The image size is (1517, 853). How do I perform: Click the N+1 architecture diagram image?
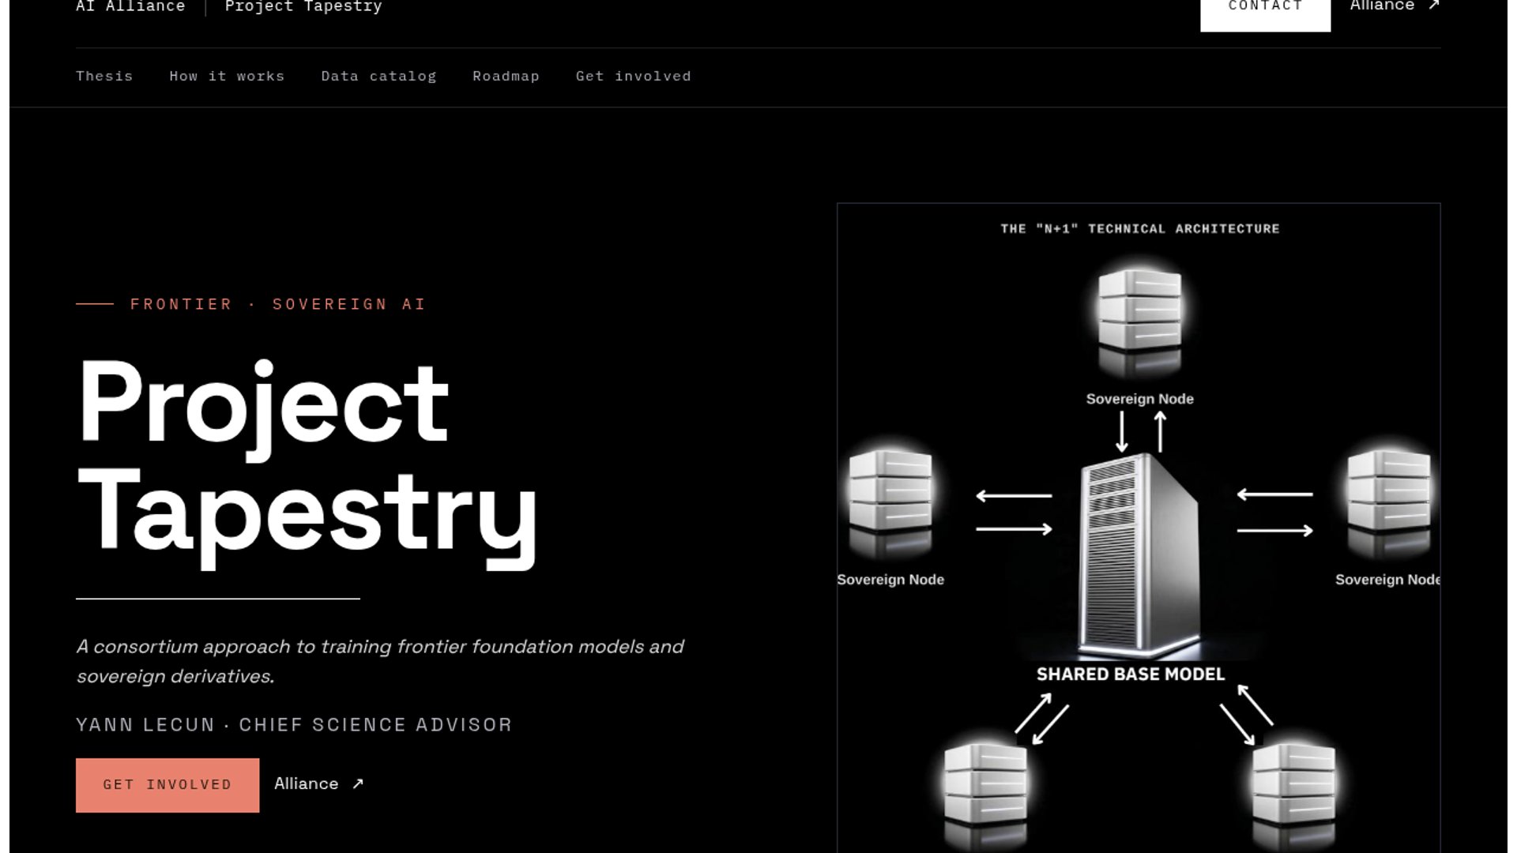coord(1139,528)
